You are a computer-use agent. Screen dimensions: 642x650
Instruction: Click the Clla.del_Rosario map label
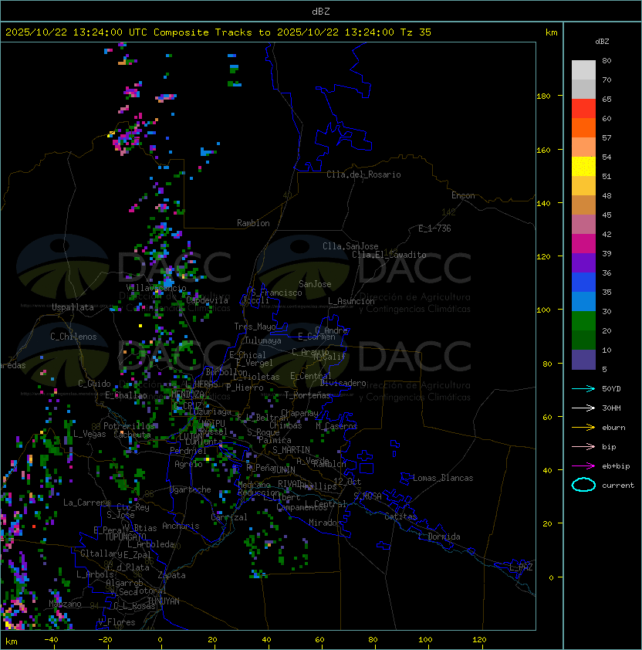tap(363, 174)
